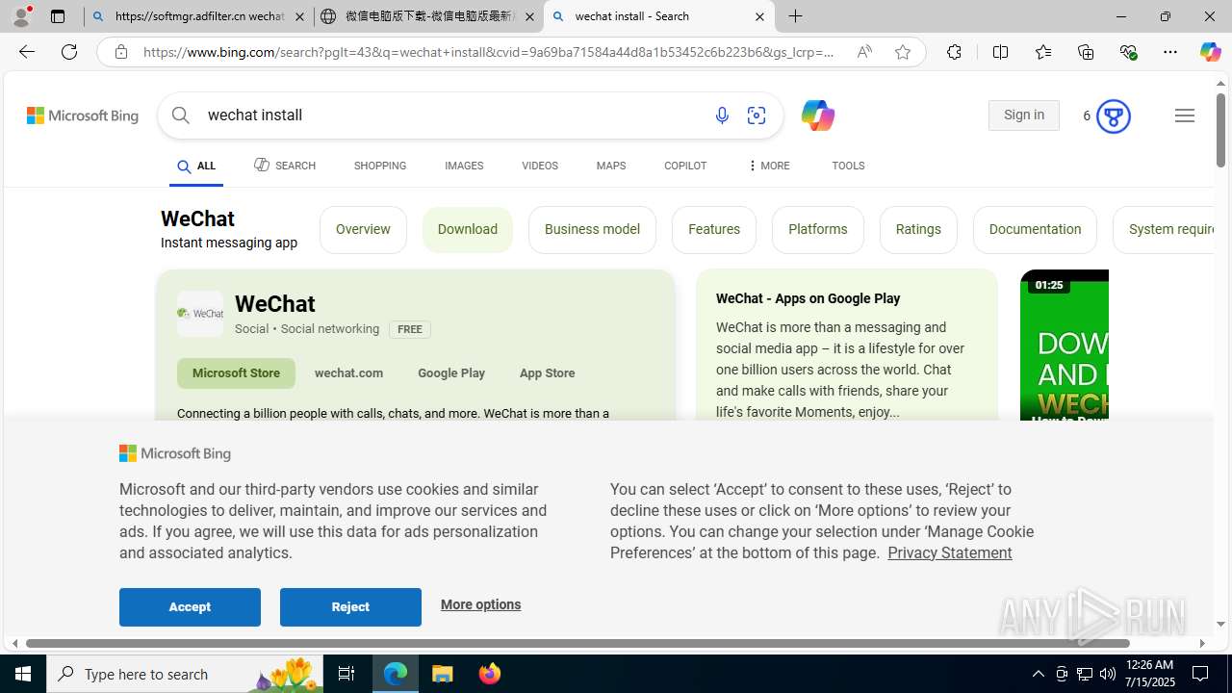Open the Privacy Statement link
The height and width of the screenshot is (693, 1232).
(x=950, y=552)
